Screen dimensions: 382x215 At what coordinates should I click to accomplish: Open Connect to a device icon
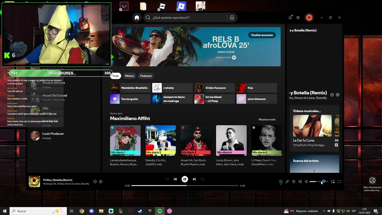coord(300,182)
